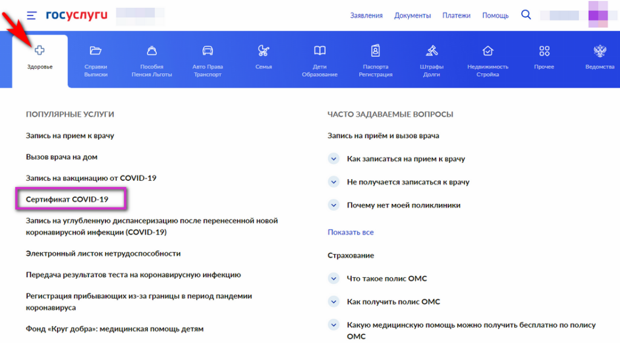The height and width of the screenshot is (343, 620).
Task: Open the Штрафы Долги gavel icon
Action: point(431,51)
